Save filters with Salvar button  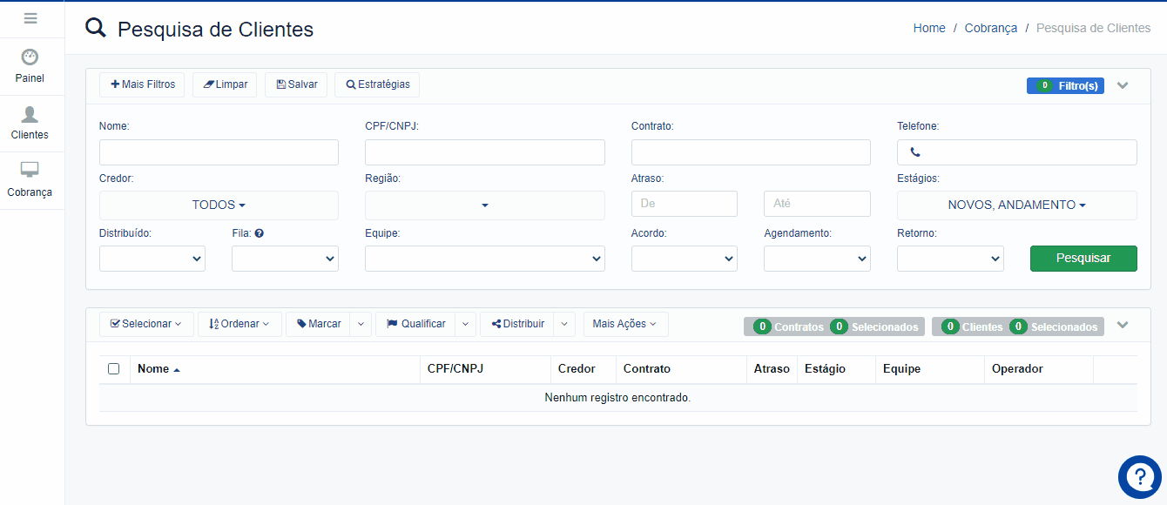coord(296,84)
